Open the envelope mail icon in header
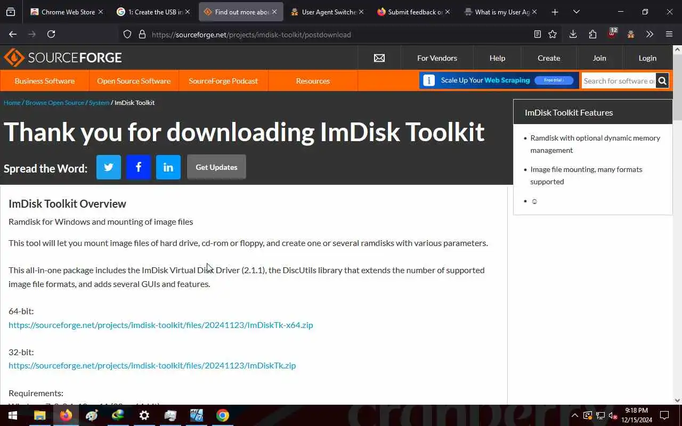Viewport: 682px width, 426px height. click(379, 58)
